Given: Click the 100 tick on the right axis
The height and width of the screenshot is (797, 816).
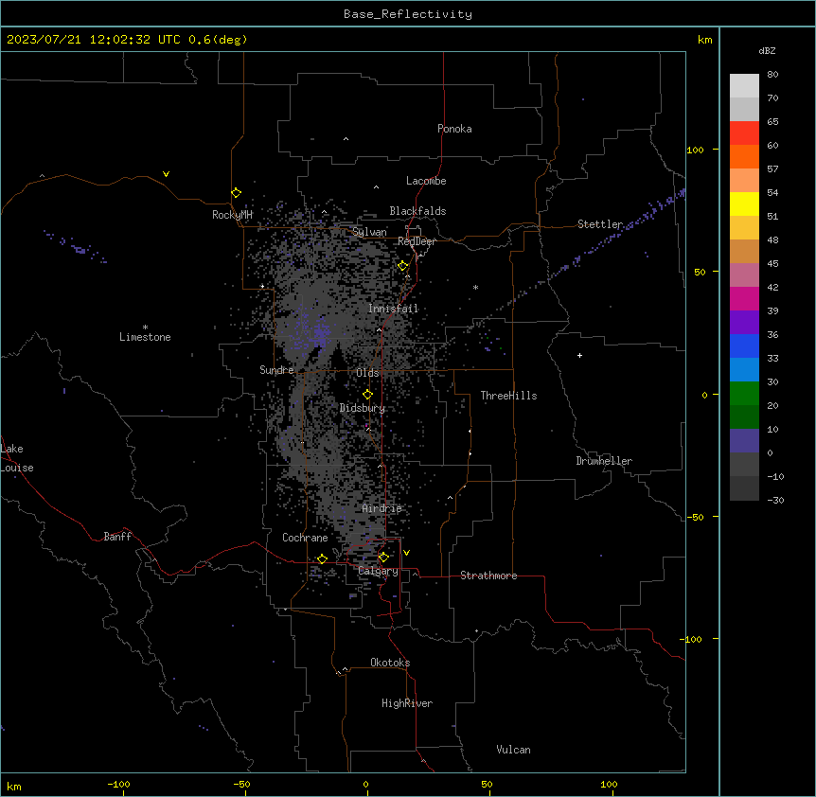Looking at the screenshot, I should tap(695, 150).
